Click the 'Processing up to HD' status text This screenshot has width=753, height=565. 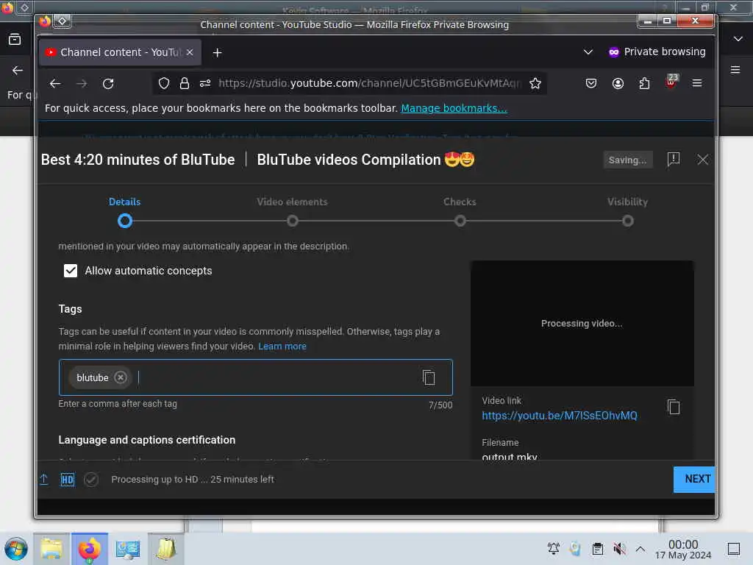pyautogui.click(x=193, y=480)
